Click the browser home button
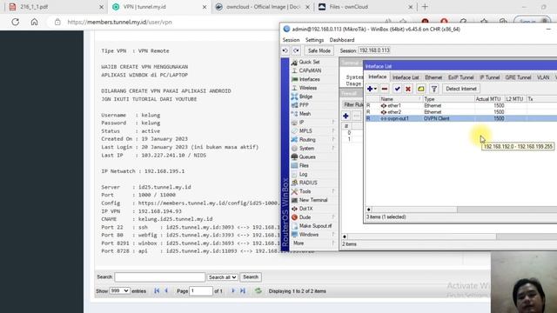The width and height of the screenshot is (557, 313). (34, 22)
